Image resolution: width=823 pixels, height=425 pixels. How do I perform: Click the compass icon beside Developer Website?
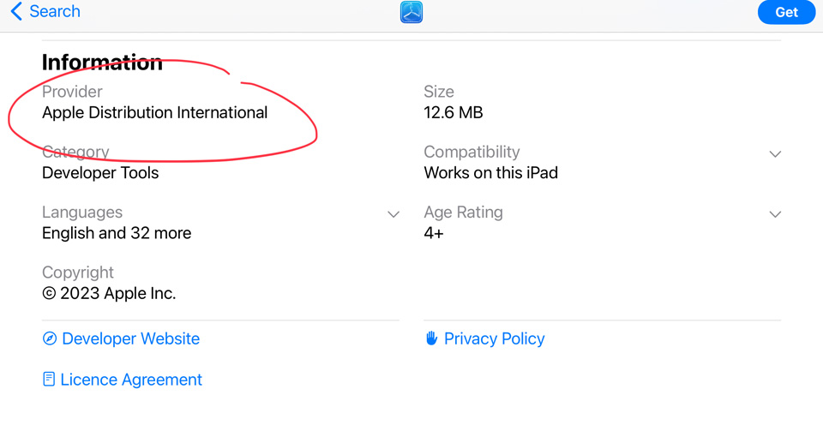coord(50,338)
